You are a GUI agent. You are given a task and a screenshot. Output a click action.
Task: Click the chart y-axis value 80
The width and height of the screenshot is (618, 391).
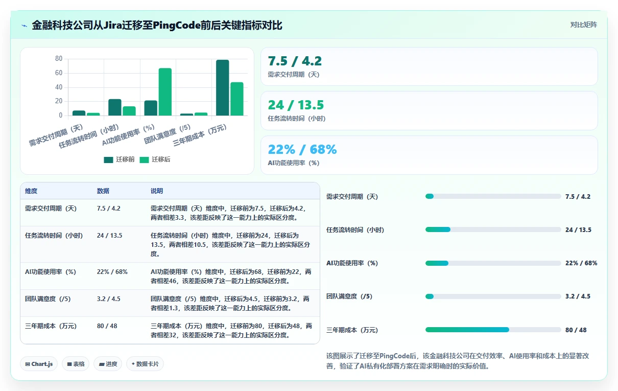click(x=59, y=59)
